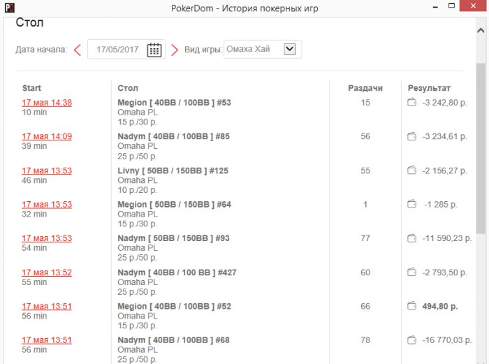Click wallet icon for Megion #53 result

pos(411,103)
